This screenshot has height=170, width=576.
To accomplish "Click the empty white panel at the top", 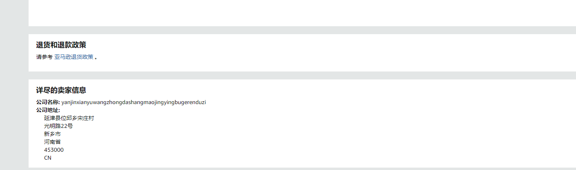I will [302, 13].
